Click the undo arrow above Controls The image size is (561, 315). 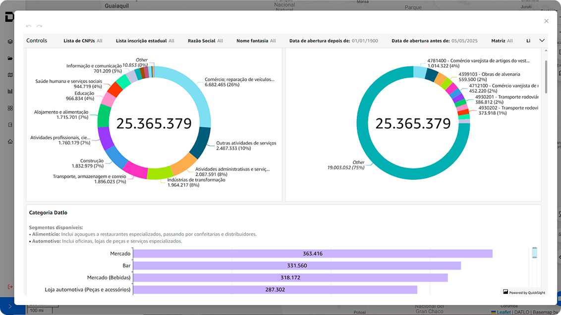click(x=29, y=26)
